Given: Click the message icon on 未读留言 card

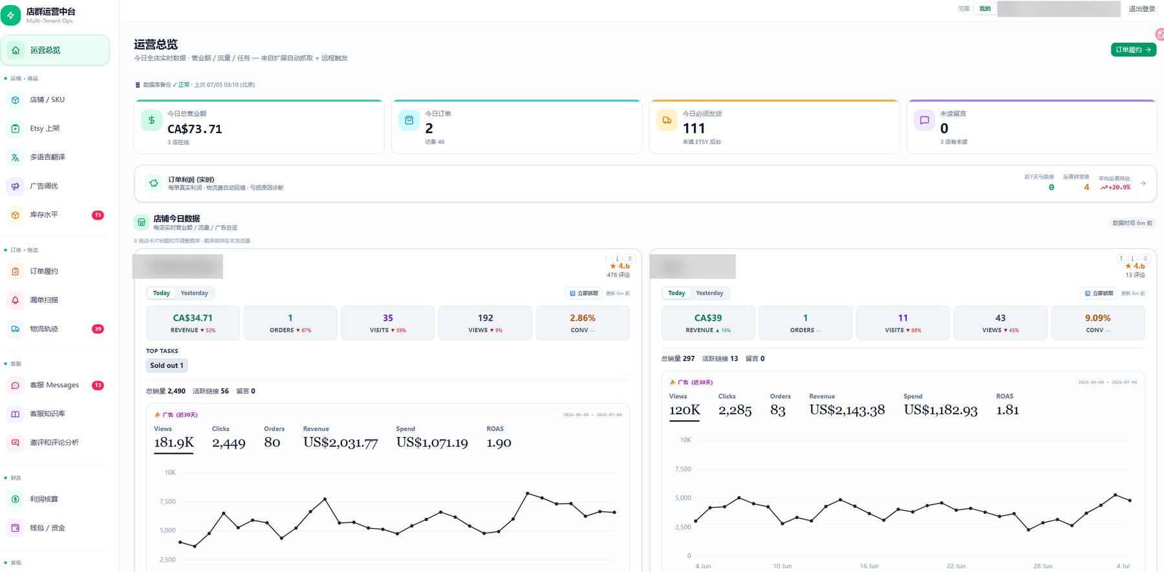Looking at the screenshot, I should point(925,120).
